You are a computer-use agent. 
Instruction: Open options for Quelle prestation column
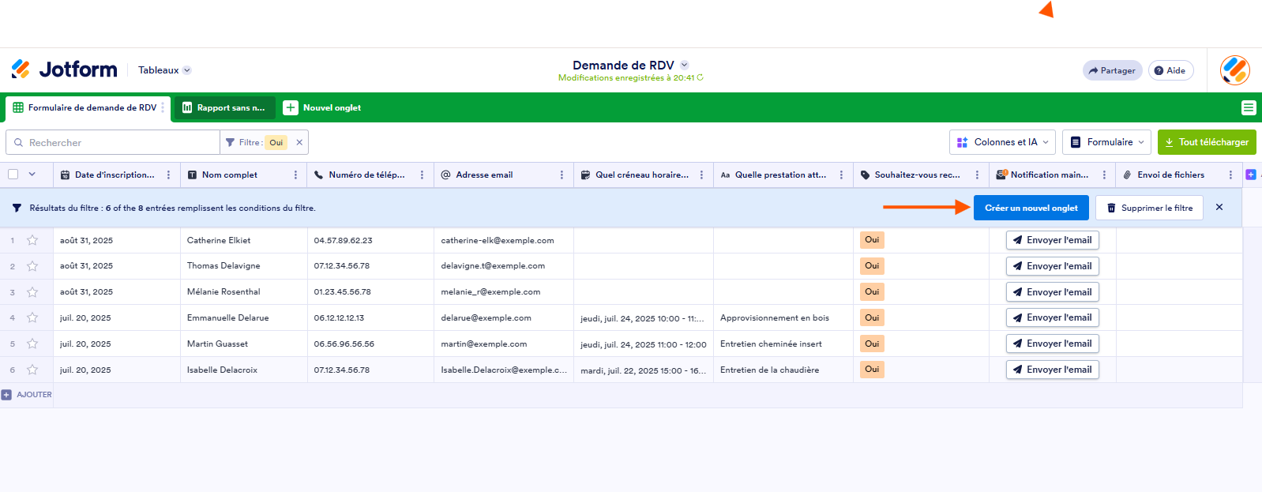841,175
